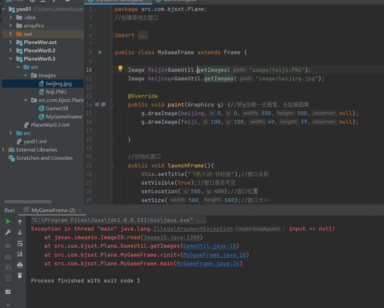This screenshot has height=308, width=384.
Task: Open the IllegalArgumentException link
Action: [x=193, y=229]
